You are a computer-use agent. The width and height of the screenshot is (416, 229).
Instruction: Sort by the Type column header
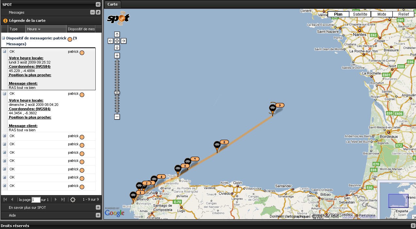16,29
